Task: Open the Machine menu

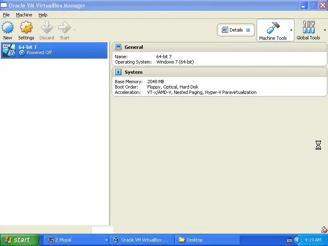Action: pos(24,15)
